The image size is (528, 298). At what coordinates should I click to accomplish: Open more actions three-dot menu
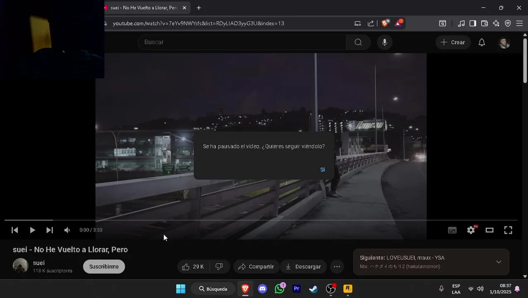[x=337, y=267]
